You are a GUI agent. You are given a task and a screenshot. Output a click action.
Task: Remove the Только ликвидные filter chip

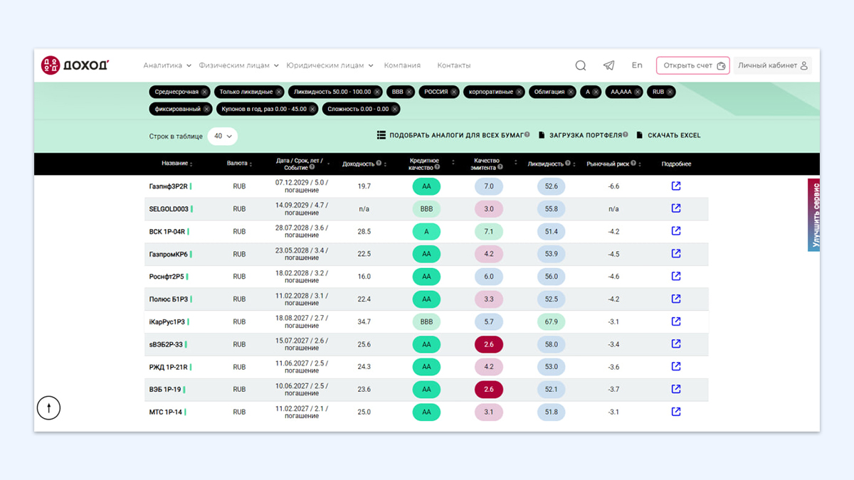pyautogui.click(x=279, y=92)
